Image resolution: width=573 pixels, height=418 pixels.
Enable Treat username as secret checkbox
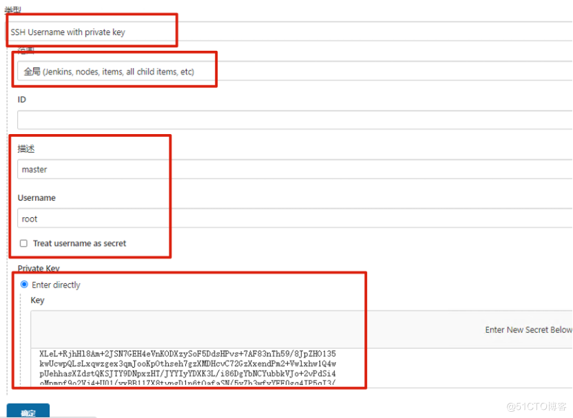pyautogui.click(x=23, y=243)
